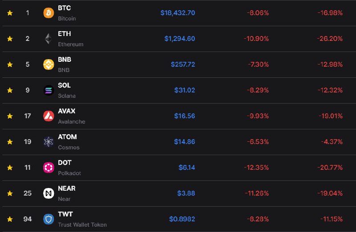This screenshot has height=232, width=356.
Task: Click the NEAR price $3.88
Action: [186, 193]
